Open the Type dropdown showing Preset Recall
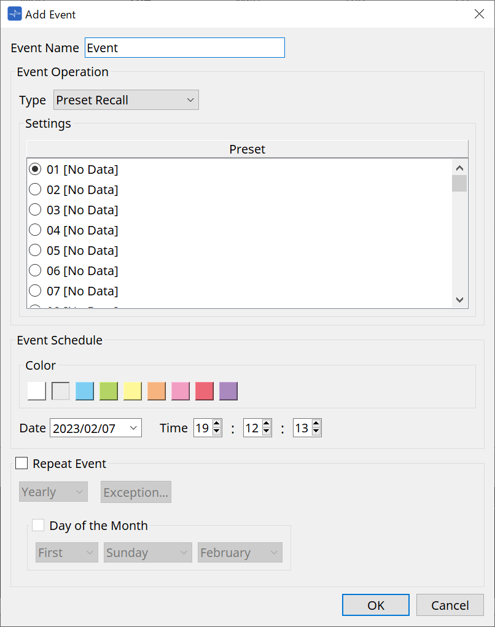495x627 pixels. pyautogui.click(x=126, y=100)
